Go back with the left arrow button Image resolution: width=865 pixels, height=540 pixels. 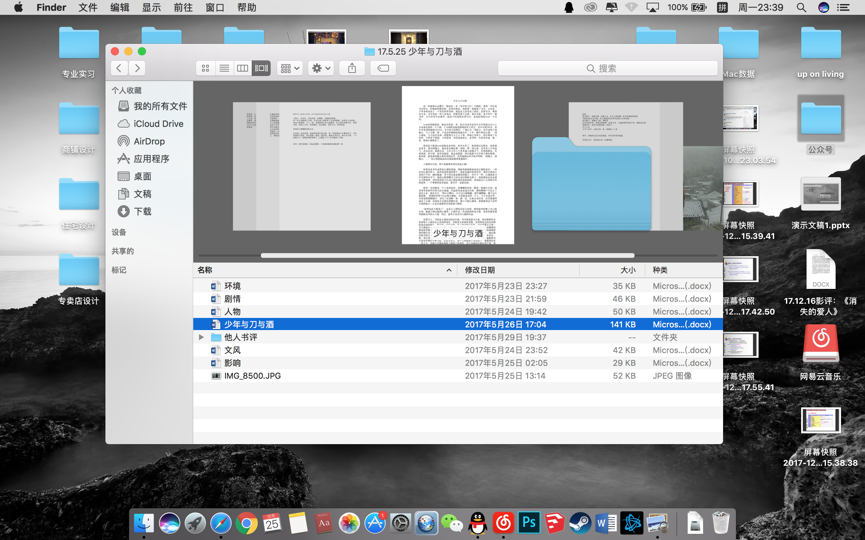119,68
